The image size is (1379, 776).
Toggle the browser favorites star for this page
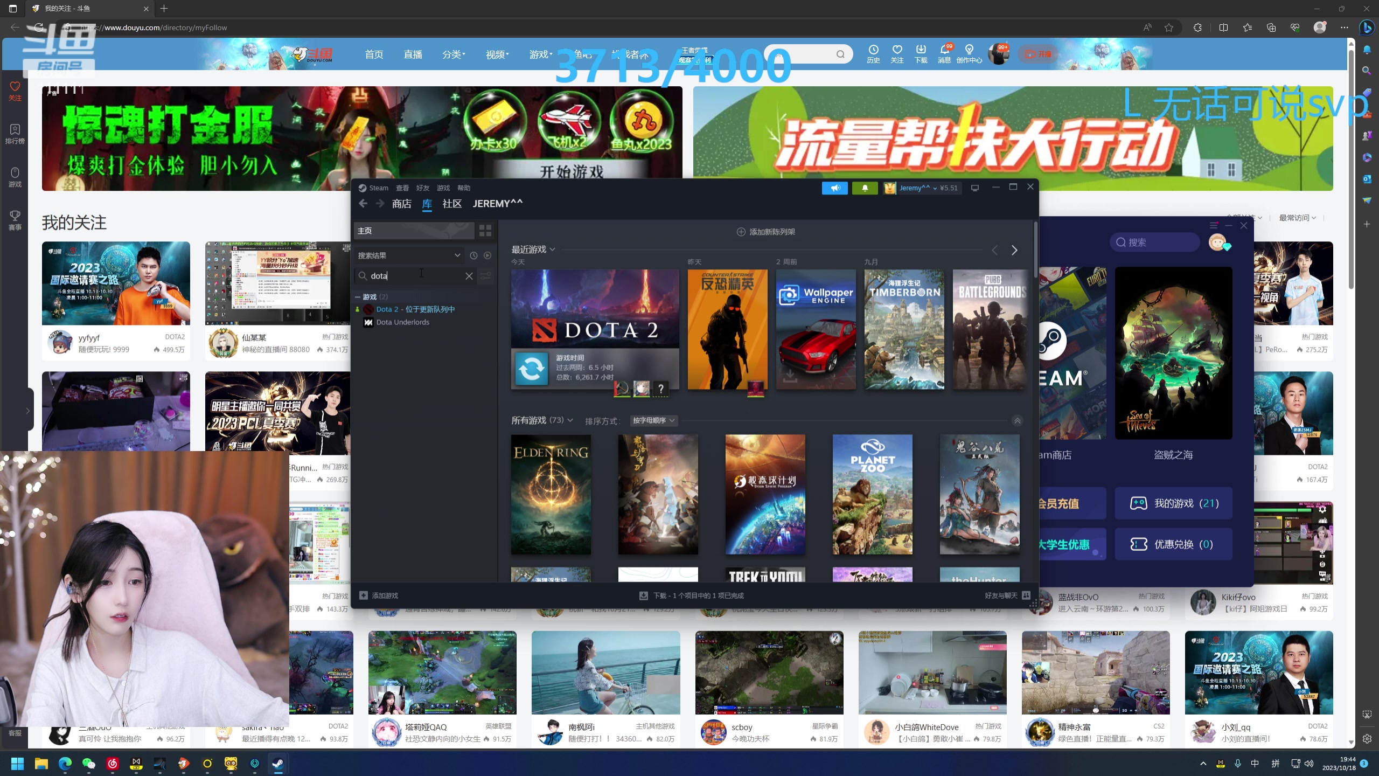click(1168, 27)
